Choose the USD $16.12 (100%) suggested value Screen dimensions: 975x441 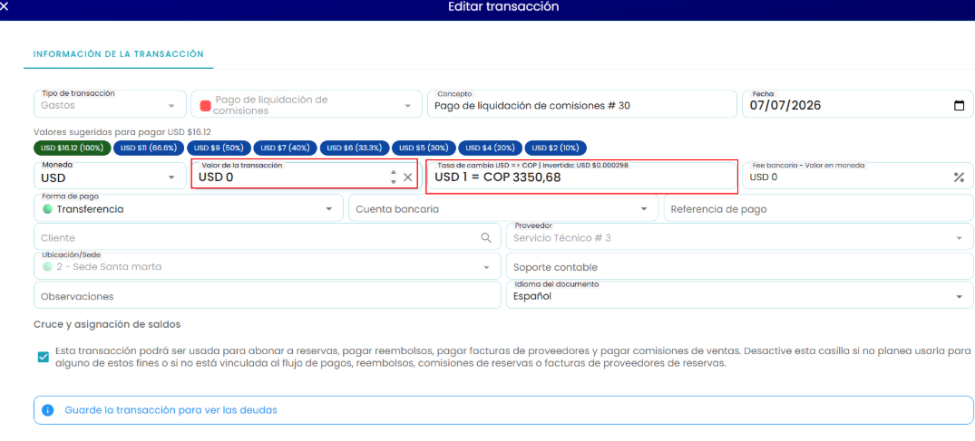point(73,148)
